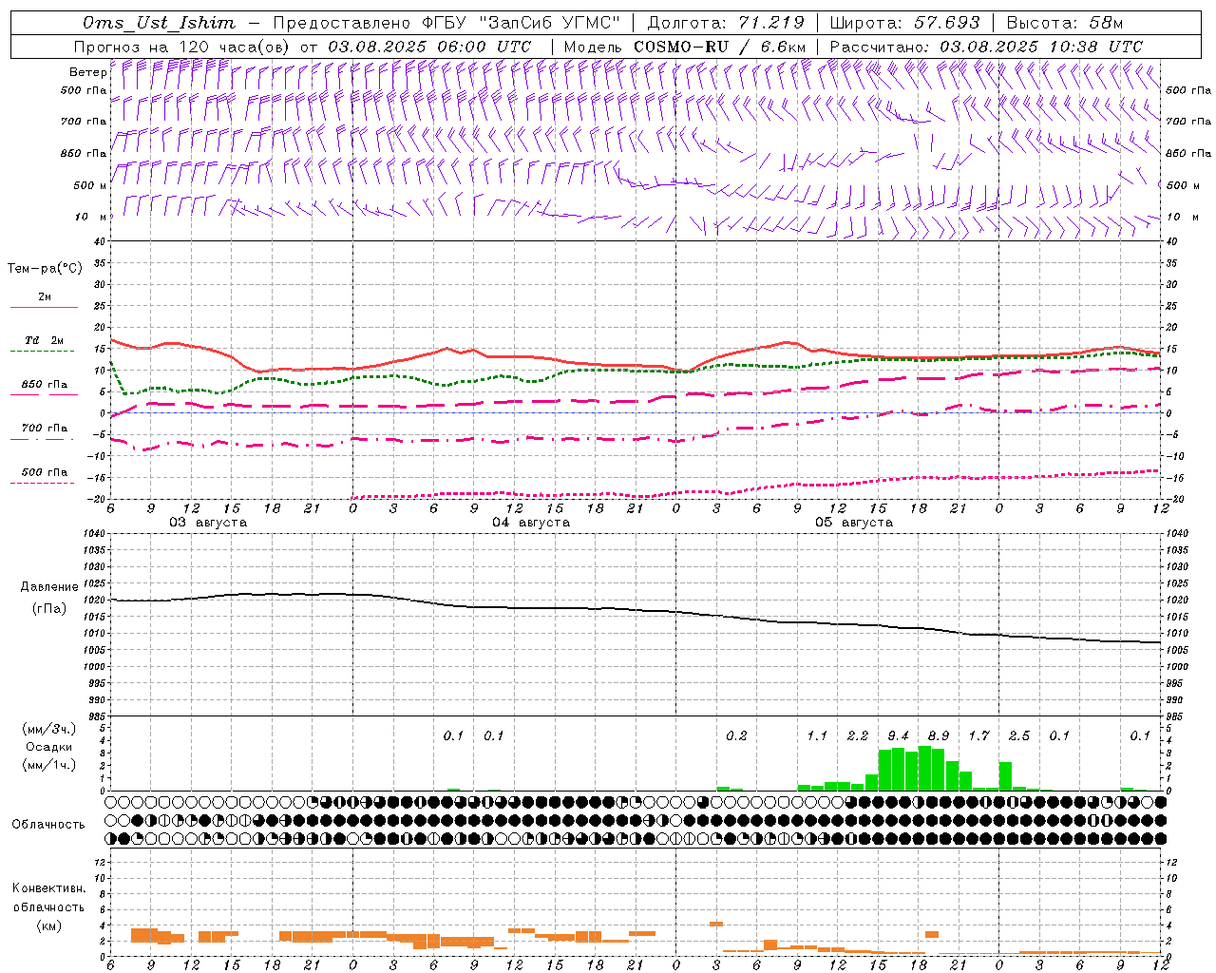Click the Ветер wind panel label
Image resolution: width=1216 pixels, height=973 pixels.
click(87, 72)
